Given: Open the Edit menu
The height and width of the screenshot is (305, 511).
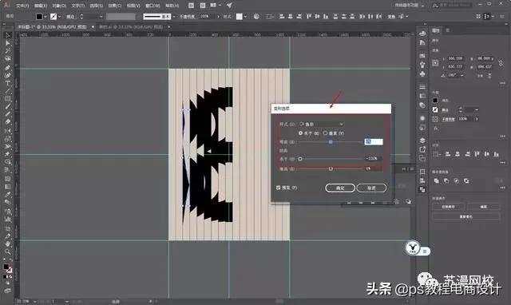Looking at the screenshot, I should (x=41, y=6).
